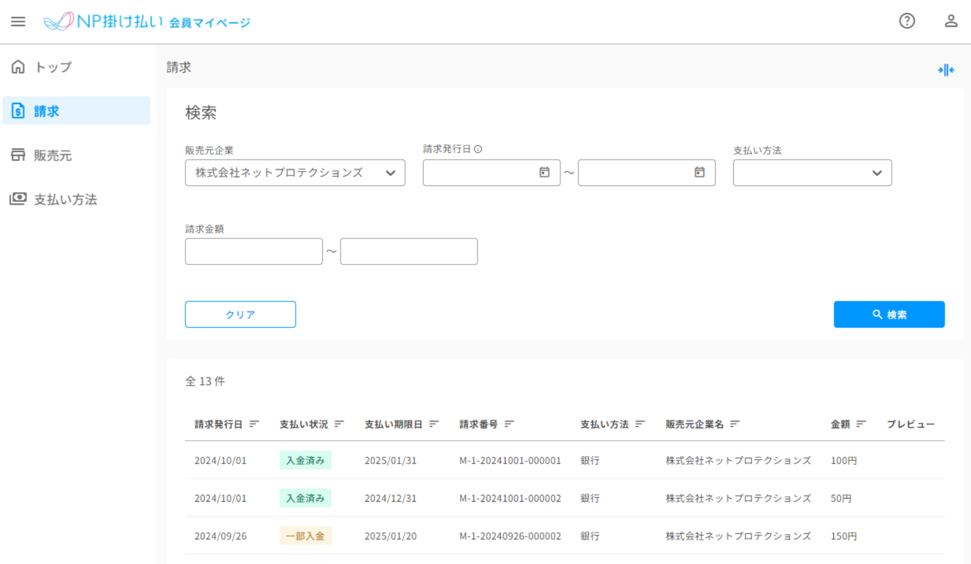Click the maximum 請求金額 input field

409,251
